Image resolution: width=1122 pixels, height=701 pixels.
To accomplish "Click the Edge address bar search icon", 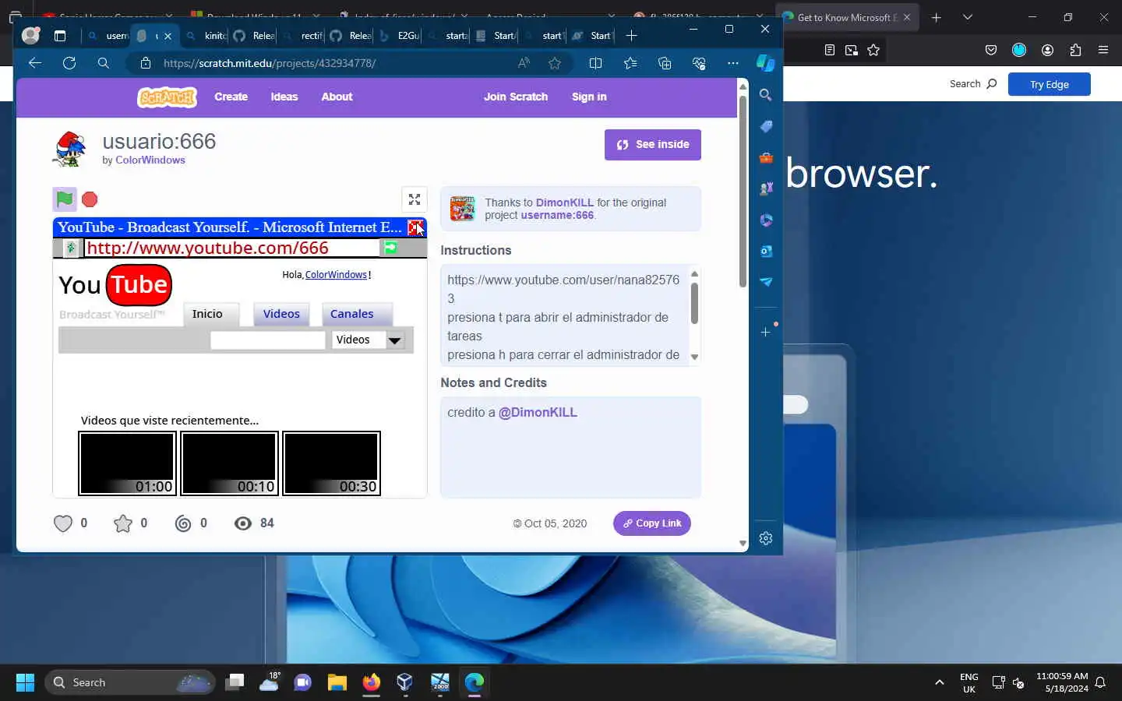I will pos(104,63).
